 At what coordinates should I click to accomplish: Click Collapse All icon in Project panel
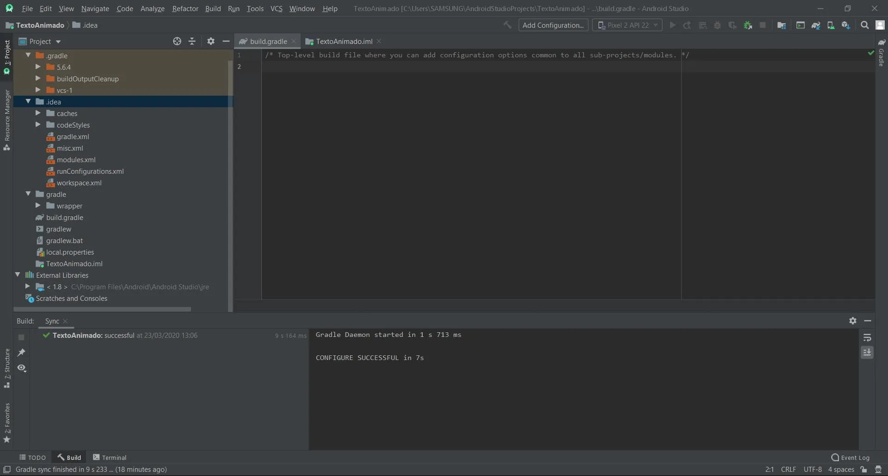pyautogui.click(x=192, y=41)
